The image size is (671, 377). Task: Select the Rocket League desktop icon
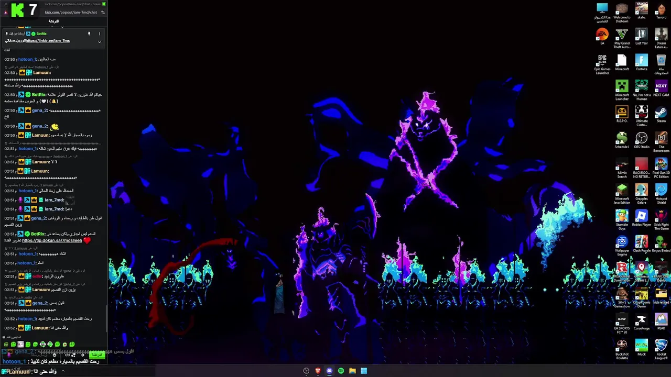tap(661, 349)
